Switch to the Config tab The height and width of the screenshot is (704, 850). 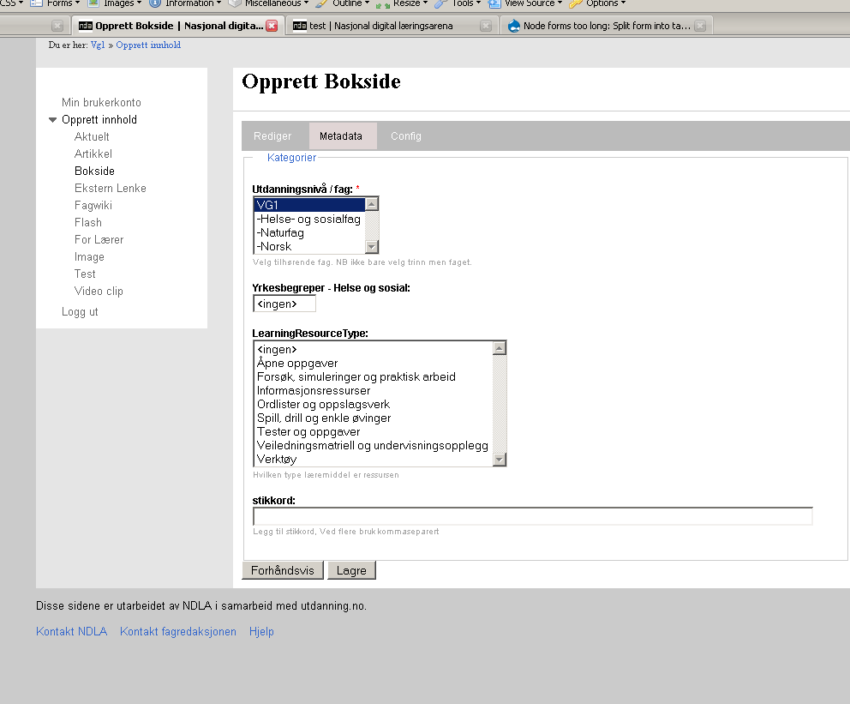coord(406,136)
